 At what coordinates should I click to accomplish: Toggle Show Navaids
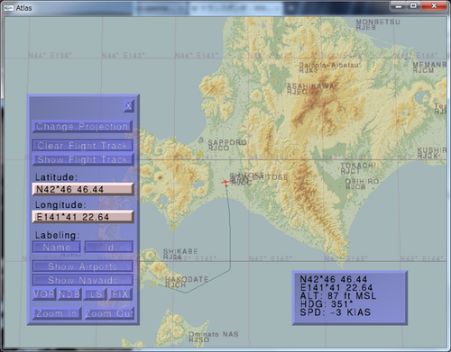point(82,280)
